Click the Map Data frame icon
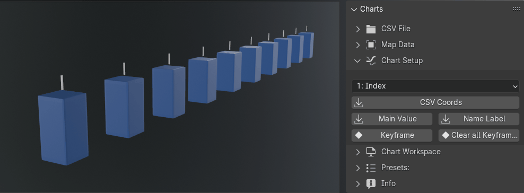 point(371,45)
